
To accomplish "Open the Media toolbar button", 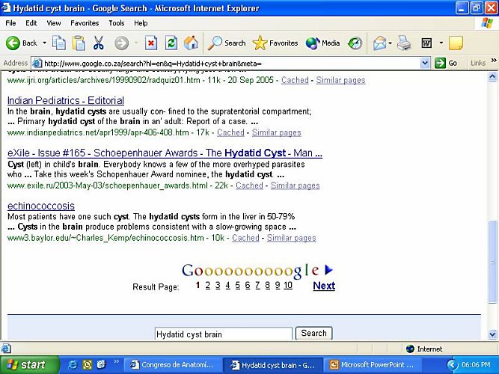I will pyautogui.click(x=322, y=43).
